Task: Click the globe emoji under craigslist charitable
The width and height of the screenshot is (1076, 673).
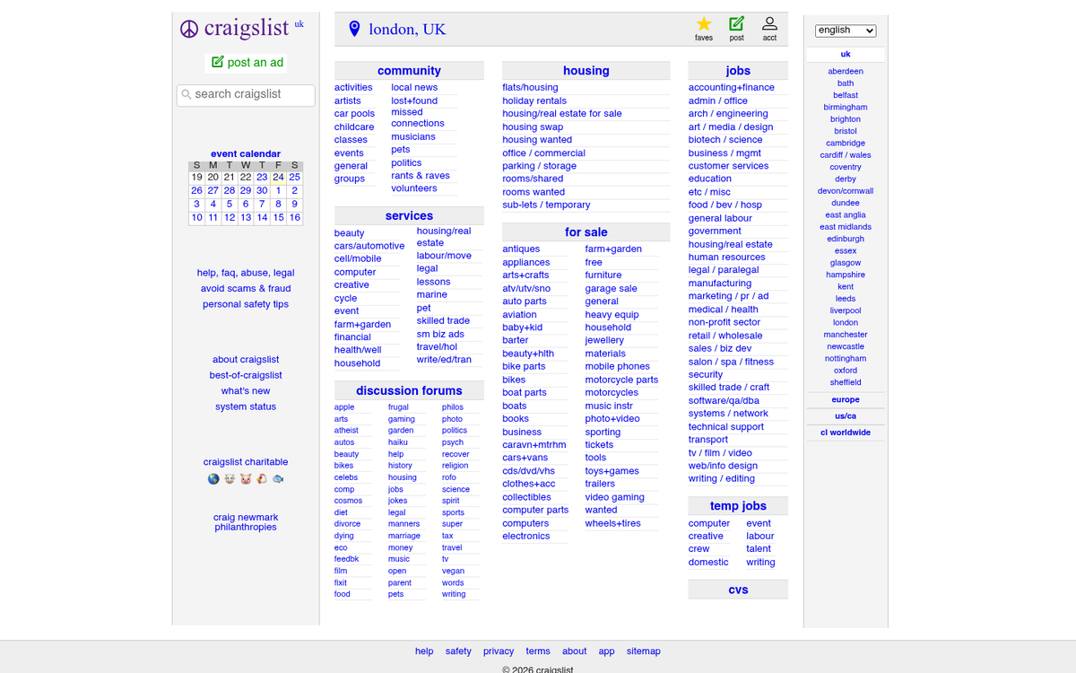Action: tap(213, 478)
